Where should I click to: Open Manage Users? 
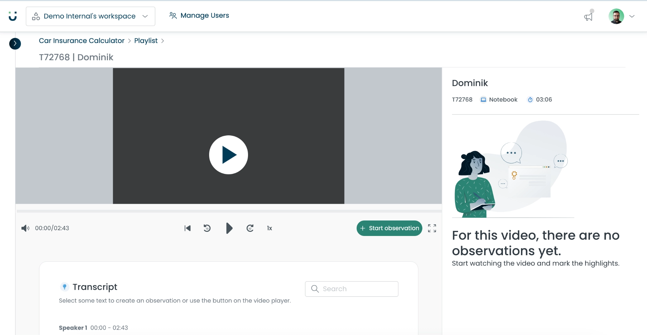tap(199, 15)
